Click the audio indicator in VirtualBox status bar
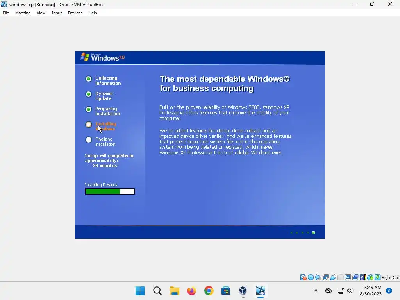This screenshot has height=300, width=400. pyautogui.click(x=318, y=277)
